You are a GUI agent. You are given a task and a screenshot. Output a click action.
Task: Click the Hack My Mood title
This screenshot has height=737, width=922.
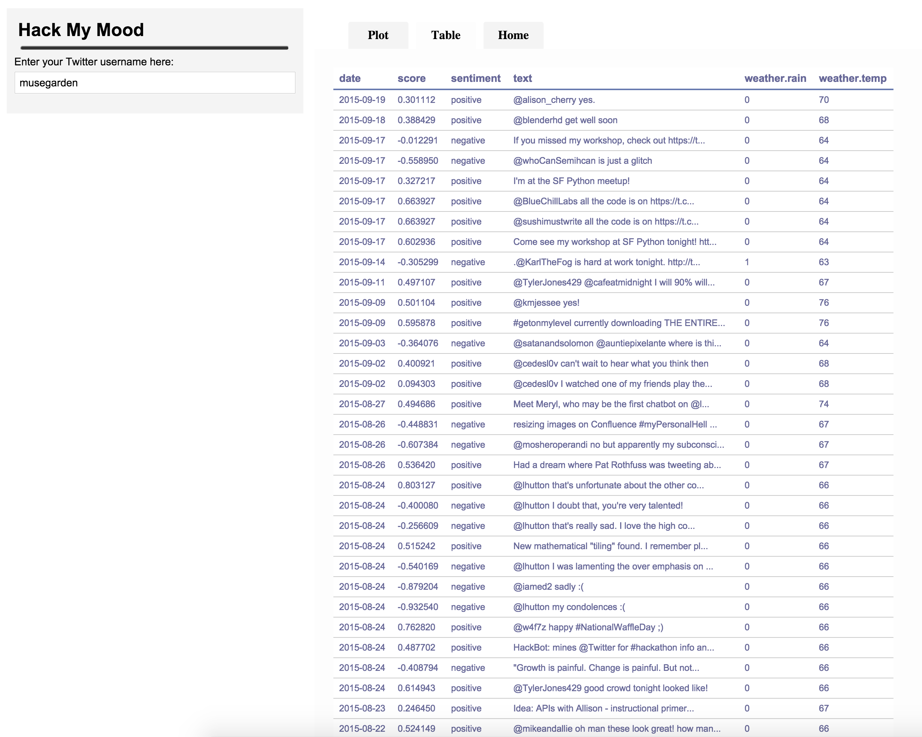[81, 30]
